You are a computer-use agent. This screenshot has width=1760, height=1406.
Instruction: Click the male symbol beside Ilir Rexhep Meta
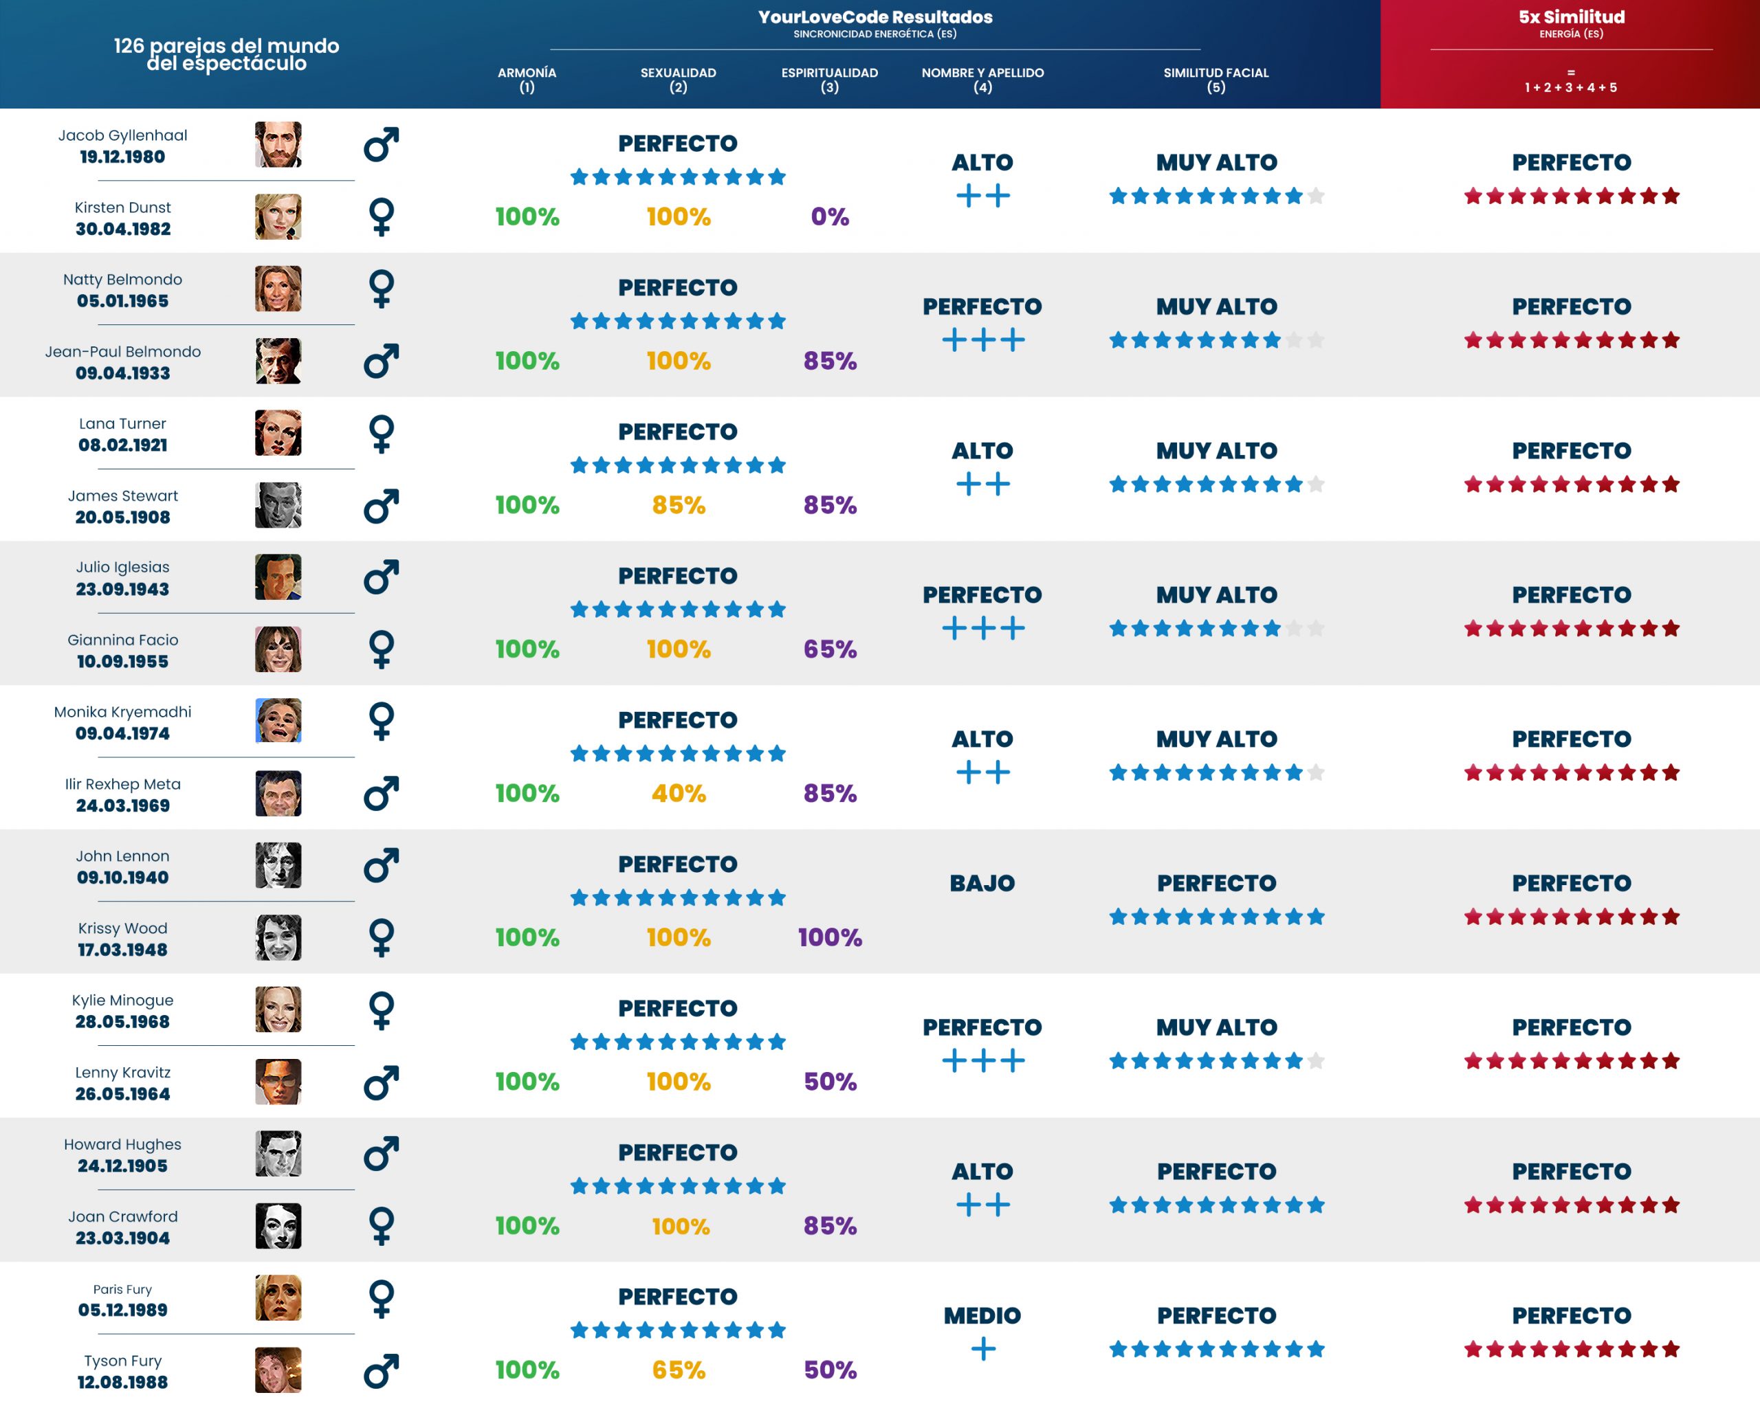click(382, 794)
